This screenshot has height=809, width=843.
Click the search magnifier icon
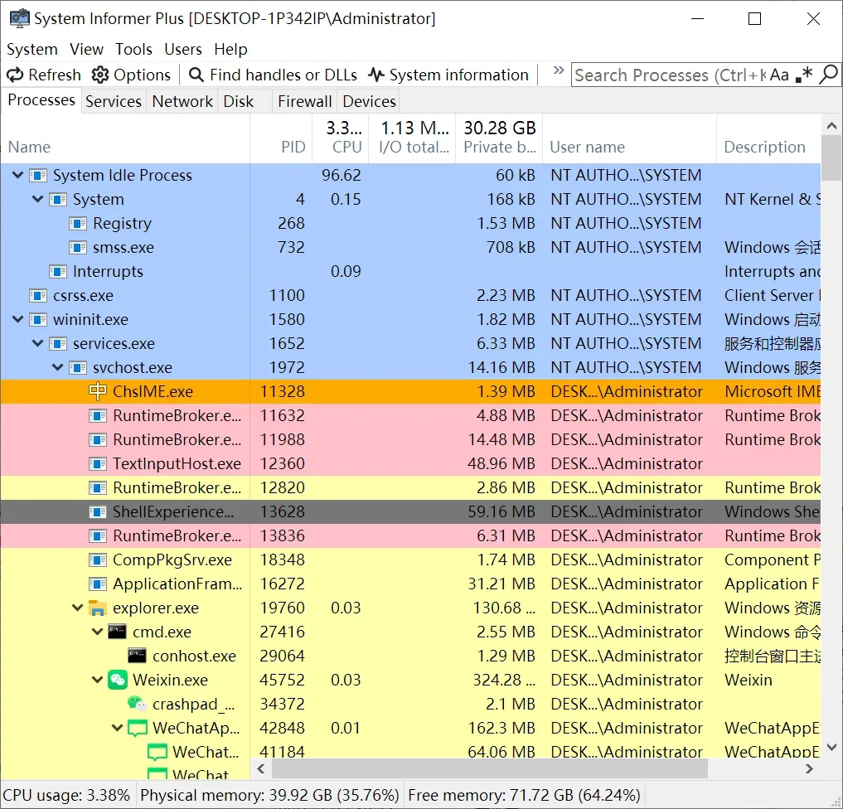point(828,75)
